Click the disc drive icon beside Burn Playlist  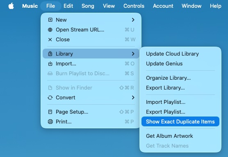tap(50, 74)
